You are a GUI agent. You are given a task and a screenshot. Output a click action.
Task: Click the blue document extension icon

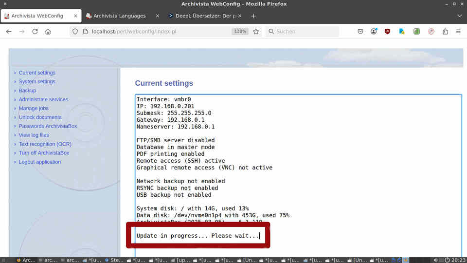[402, 31]
